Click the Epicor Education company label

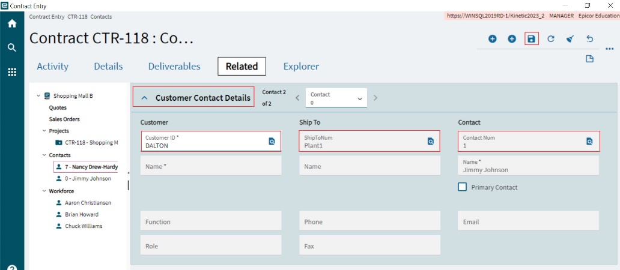pyautogui.click(x=599, y=16)
